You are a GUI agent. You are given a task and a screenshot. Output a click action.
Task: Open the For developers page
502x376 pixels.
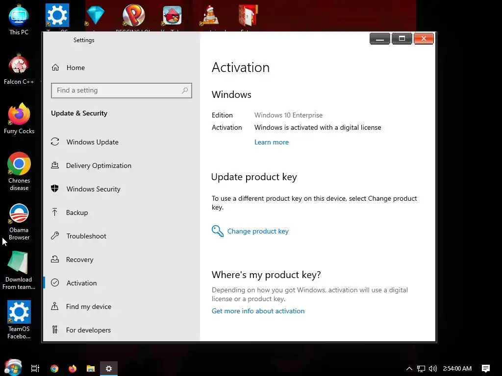pyautogui.click(x=88, y=330)
